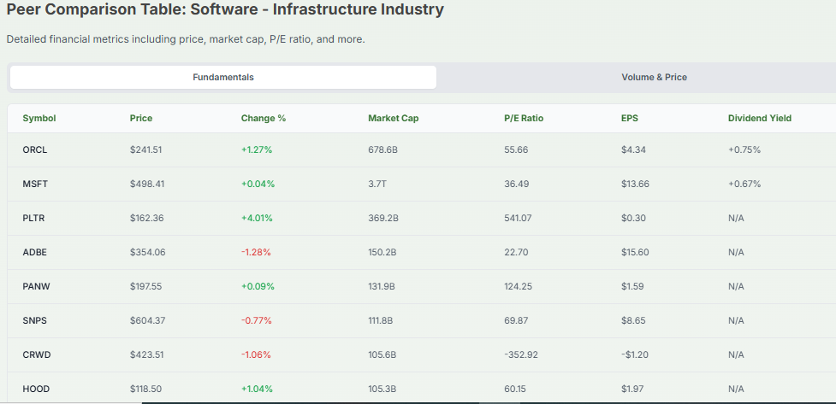Click the Dividend Yield column header
The image size is (836, 404).
tap(759, 118)
